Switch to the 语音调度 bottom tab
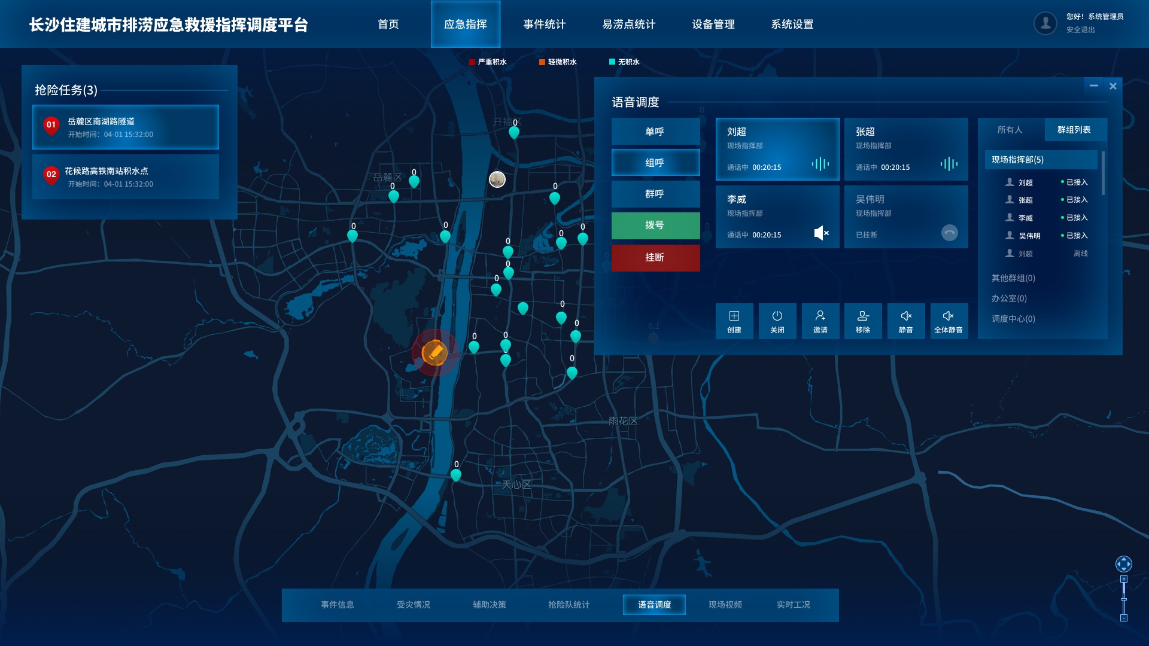 (654, 605)
